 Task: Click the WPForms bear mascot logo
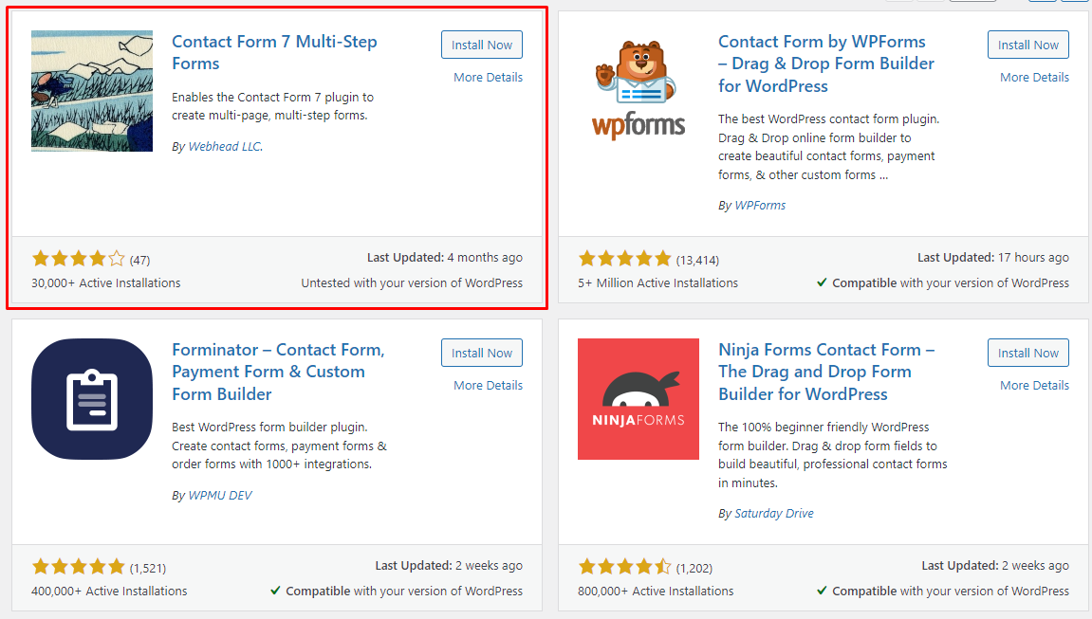tap(638, 91)
